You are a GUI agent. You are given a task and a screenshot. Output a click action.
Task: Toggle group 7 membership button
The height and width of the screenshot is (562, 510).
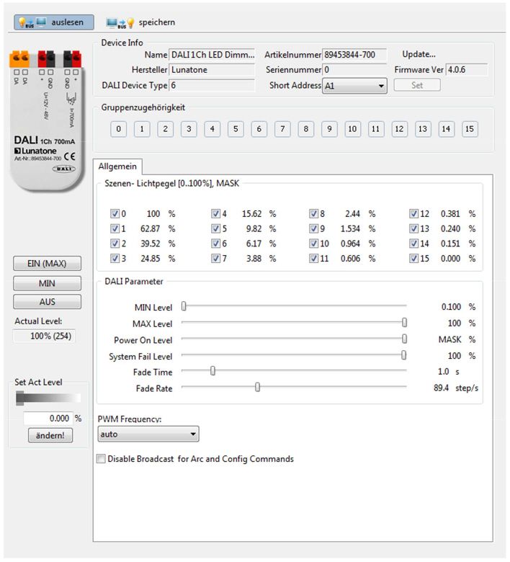tap(282, 130)
